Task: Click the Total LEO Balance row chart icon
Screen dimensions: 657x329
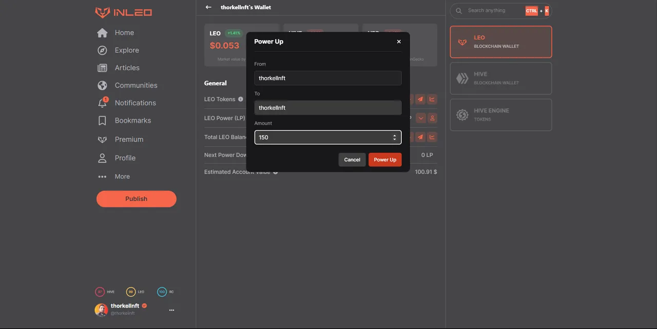Action: pyautogui.click(x=432, y=137)
